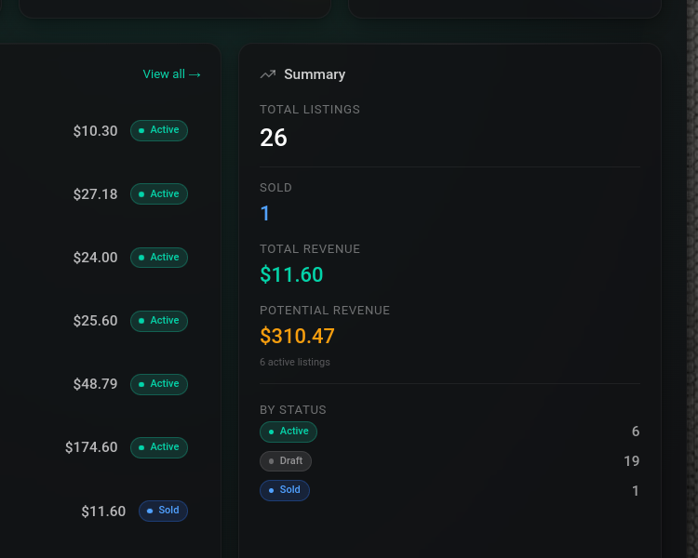The width and height of the screenshot is (698, 558).
Task: Click the $310.47 potential revenue value
Action: [297, 336]
